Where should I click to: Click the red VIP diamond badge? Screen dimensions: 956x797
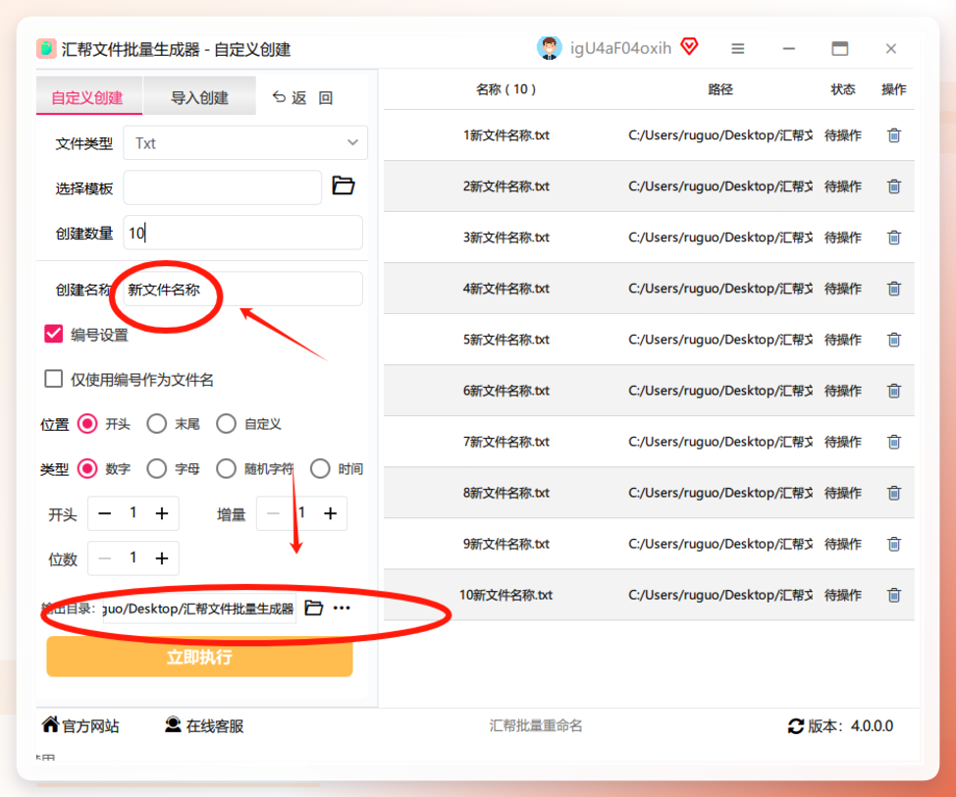click(x=690, y=46)
